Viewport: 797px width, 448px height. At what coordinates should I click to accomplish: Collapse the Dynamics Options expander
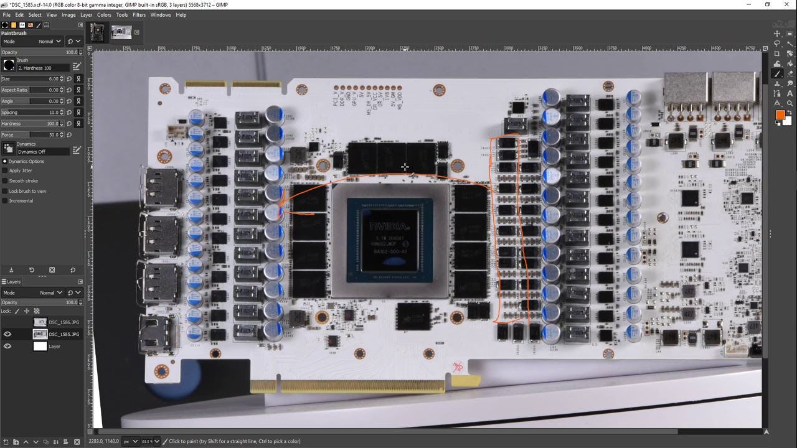5,161
